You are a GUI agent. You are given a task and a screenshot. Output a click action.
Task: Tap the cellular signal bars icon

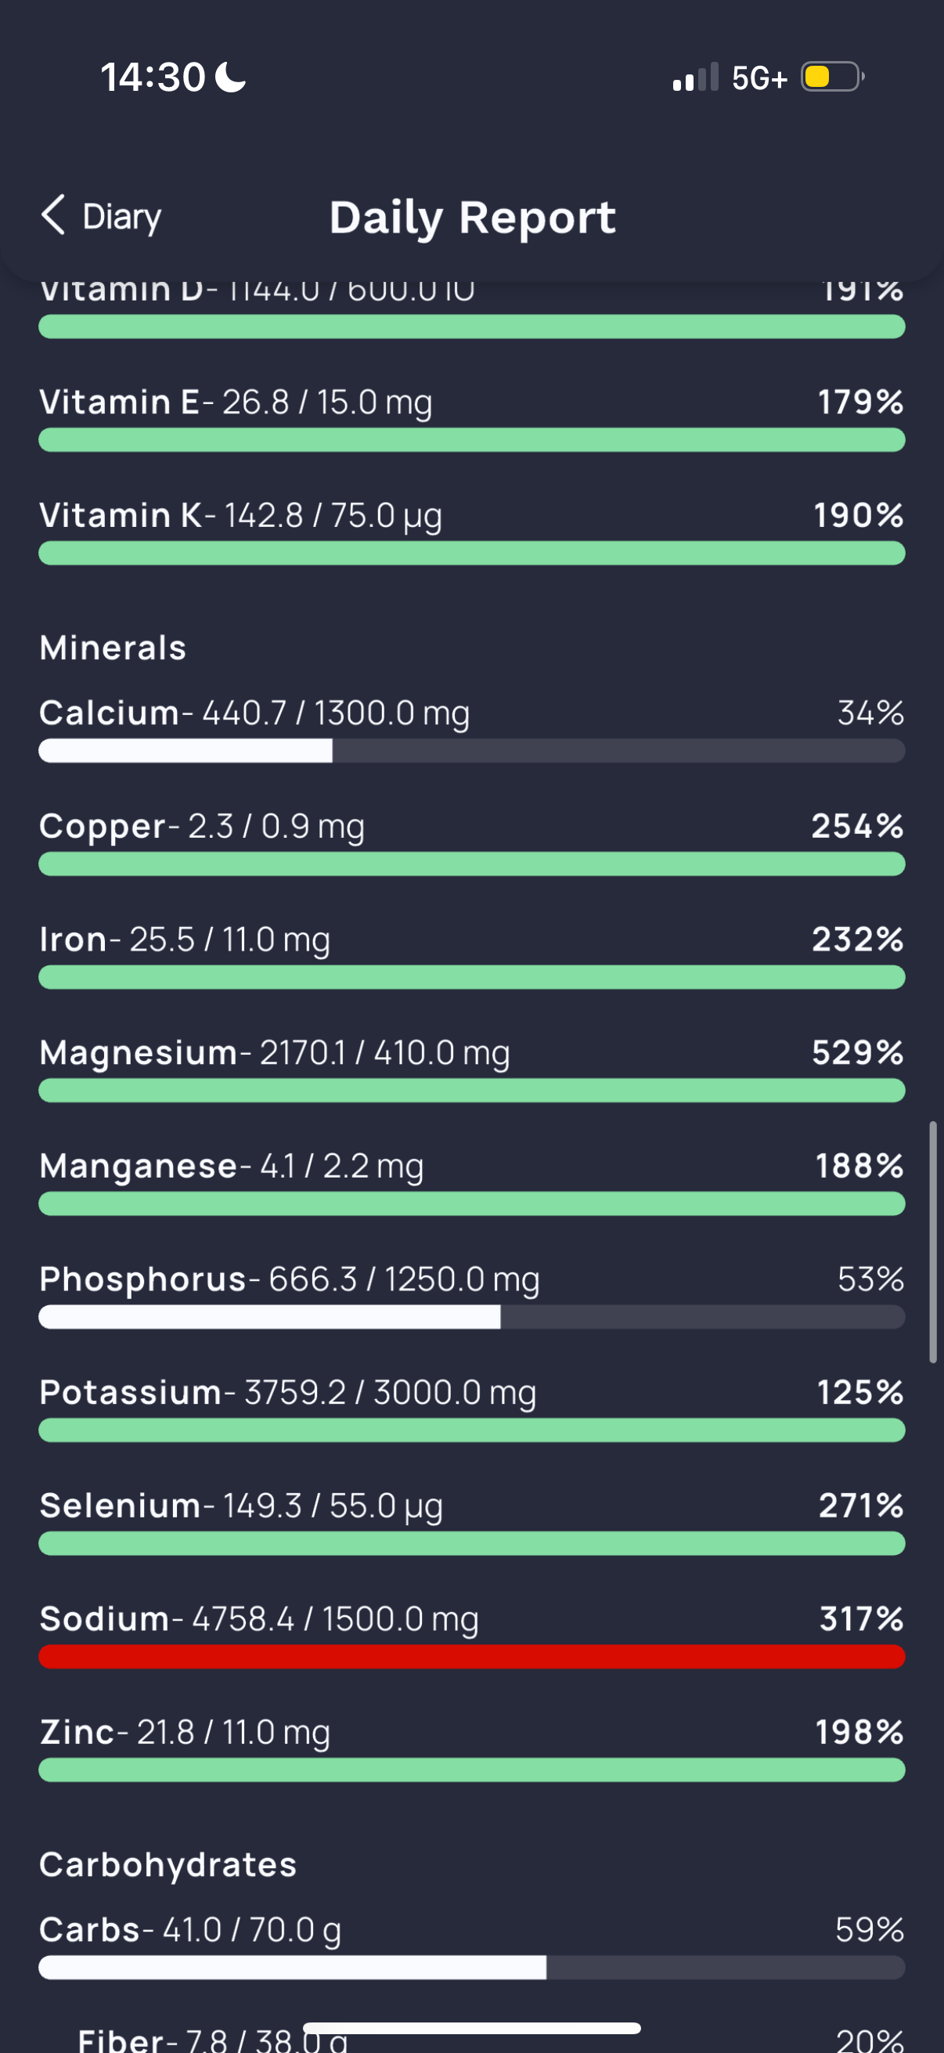[x=695, y=78]
